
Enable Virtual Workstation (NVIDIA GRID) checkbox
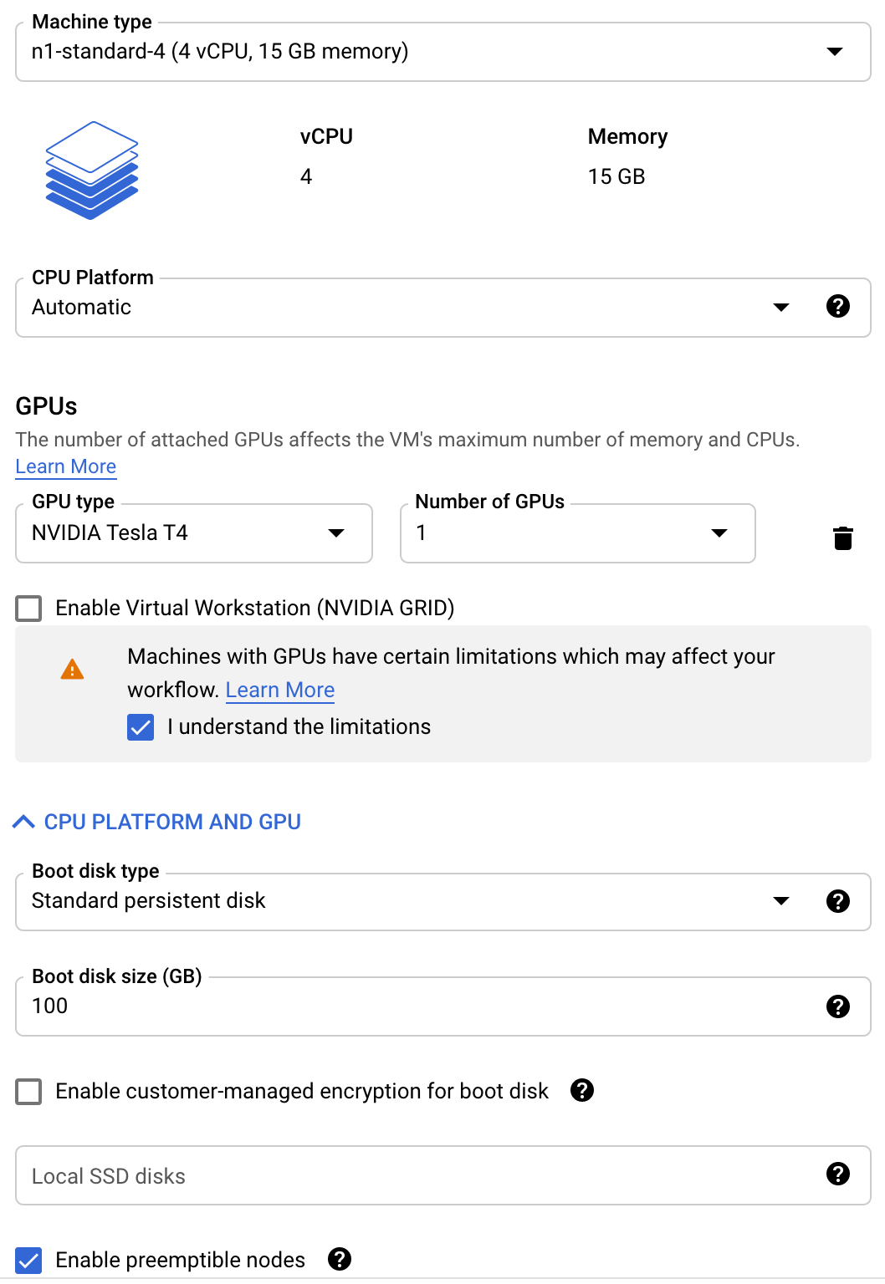click(29, 608)
